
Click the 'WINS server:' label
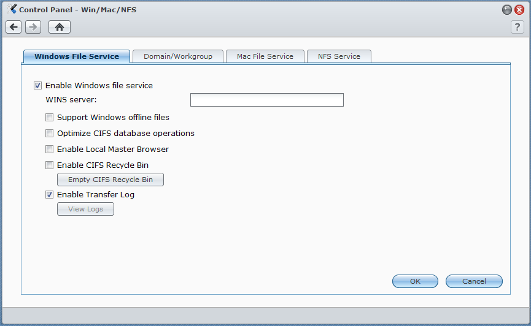coord(71,100)
